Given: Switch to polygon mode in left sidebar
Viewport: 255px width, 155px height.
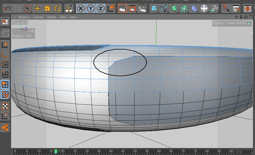Looking at the screenshot, I should (5, 84).
